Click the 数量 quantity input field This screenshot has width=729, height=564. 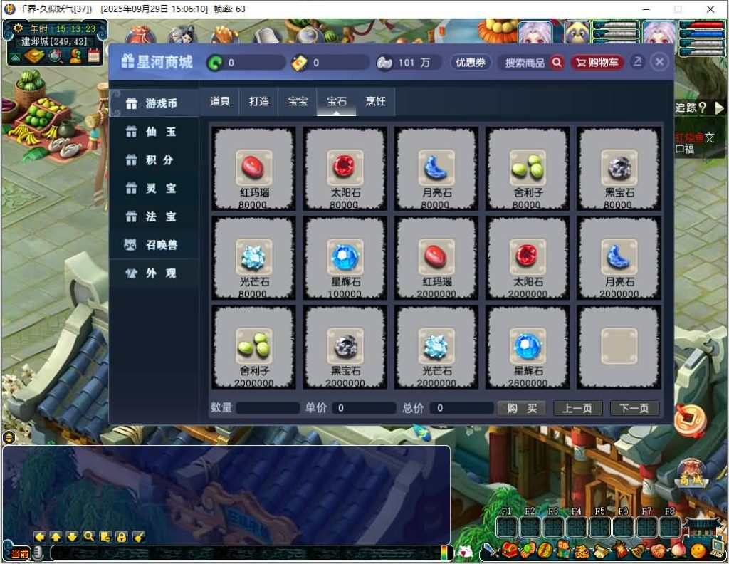pyautogui.click(x=267, y=408)
